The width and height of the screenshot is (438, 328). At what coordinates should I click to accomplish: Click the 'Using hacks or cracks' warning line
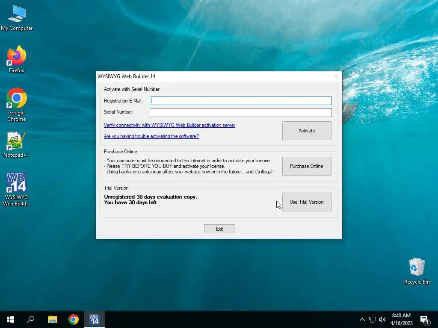(189, 172)
